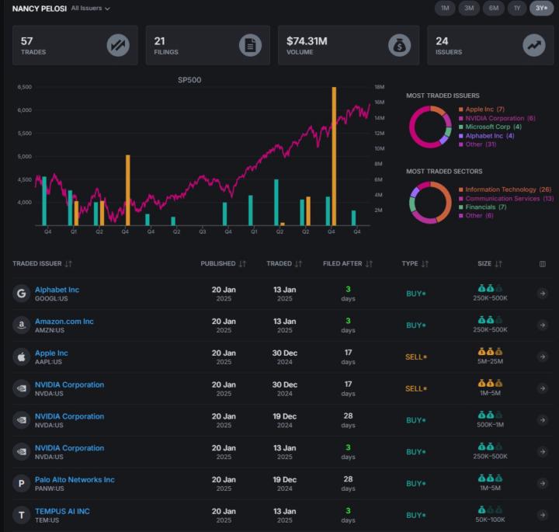Select the 6M time range
559x532 pixels.
point(493,9)
